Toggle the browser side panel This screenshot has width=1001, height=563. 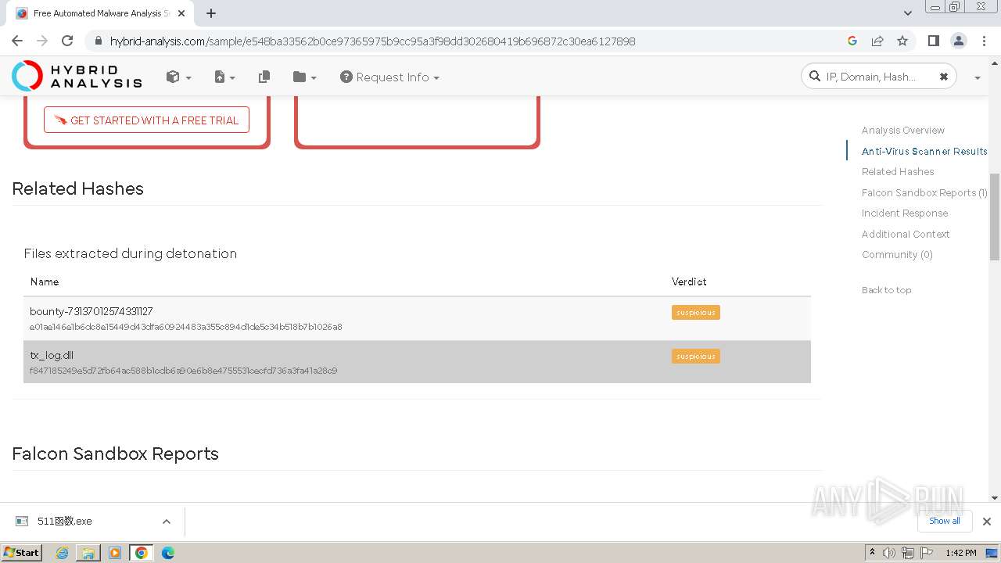pyautogui.click(x=933, y=41)
